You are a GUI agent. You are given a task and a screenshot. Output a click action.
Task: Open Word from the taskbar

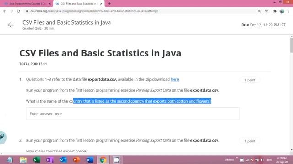click(x=90, y=160)
